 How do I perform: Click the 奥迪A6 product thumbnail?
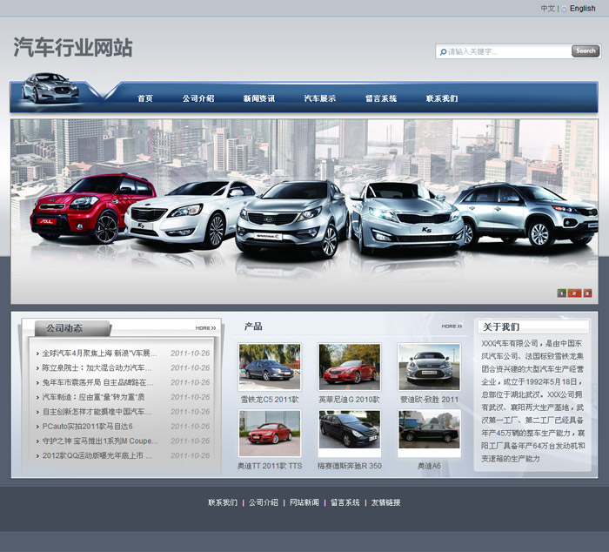tap(429, 433)
